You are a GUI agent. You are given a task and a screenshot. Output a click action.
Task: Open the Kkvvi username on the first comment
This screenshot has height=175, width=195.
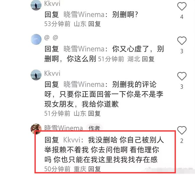[52, 4]
